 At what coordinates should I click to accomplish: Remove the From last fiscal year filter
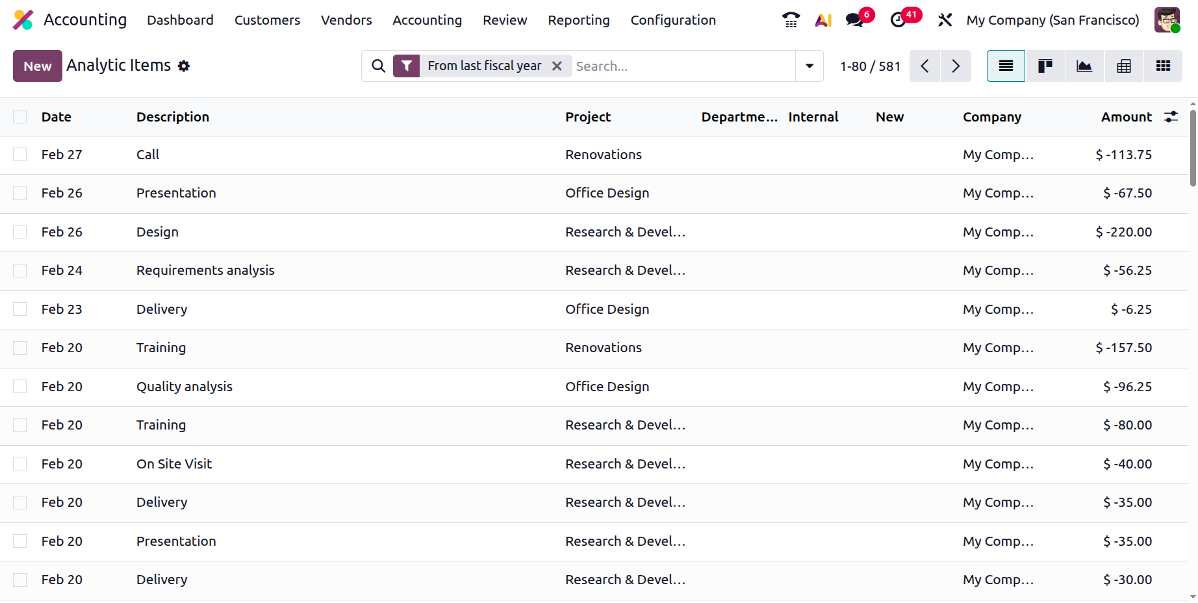coord(557,66)
